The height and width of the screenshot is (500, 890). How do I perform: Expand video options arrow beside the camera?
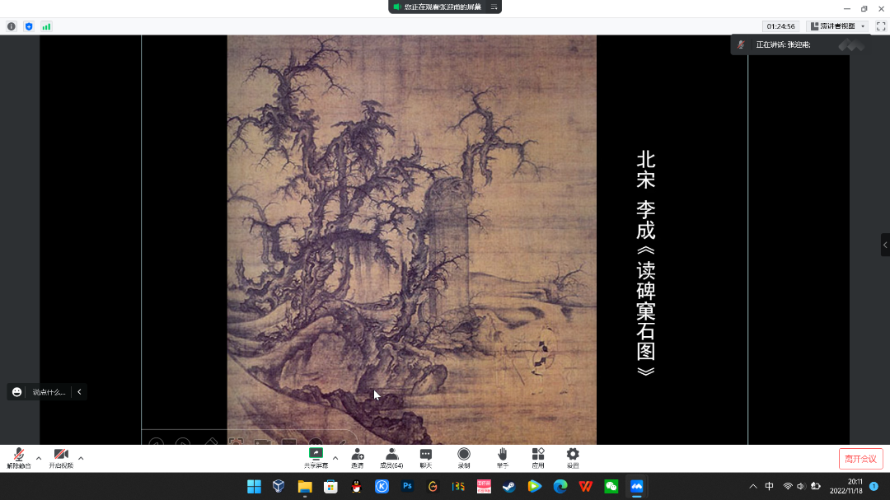coord(81,458)
